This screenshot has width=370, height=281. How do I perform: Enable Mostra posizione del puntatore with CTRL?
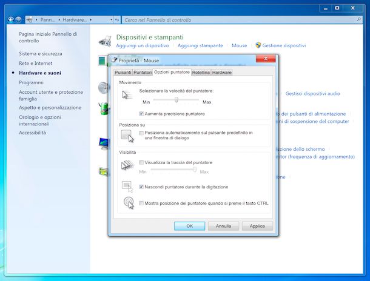pos(141,203)
